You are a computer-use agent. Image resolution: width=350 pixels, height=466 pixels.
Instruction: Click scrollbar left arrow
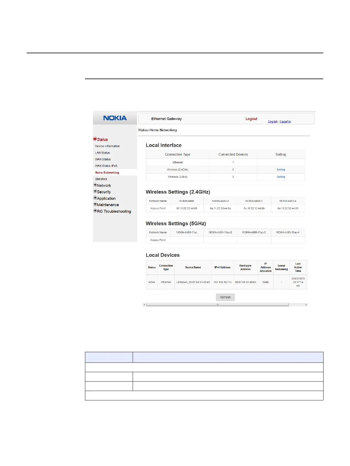[144, 305]
